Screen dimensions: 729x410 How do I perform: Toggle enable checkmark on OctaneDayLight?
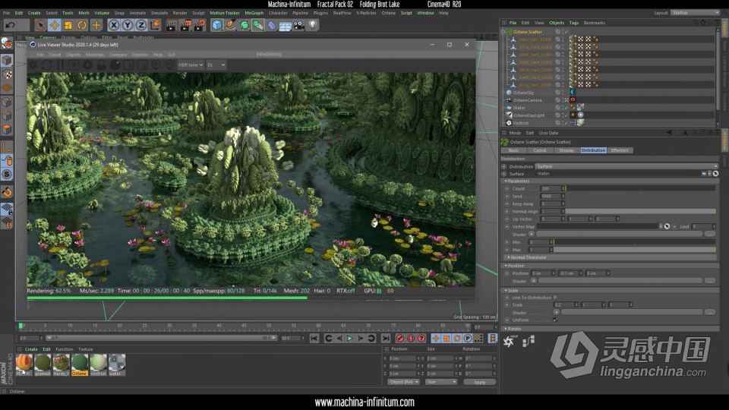tap(566, 115)
